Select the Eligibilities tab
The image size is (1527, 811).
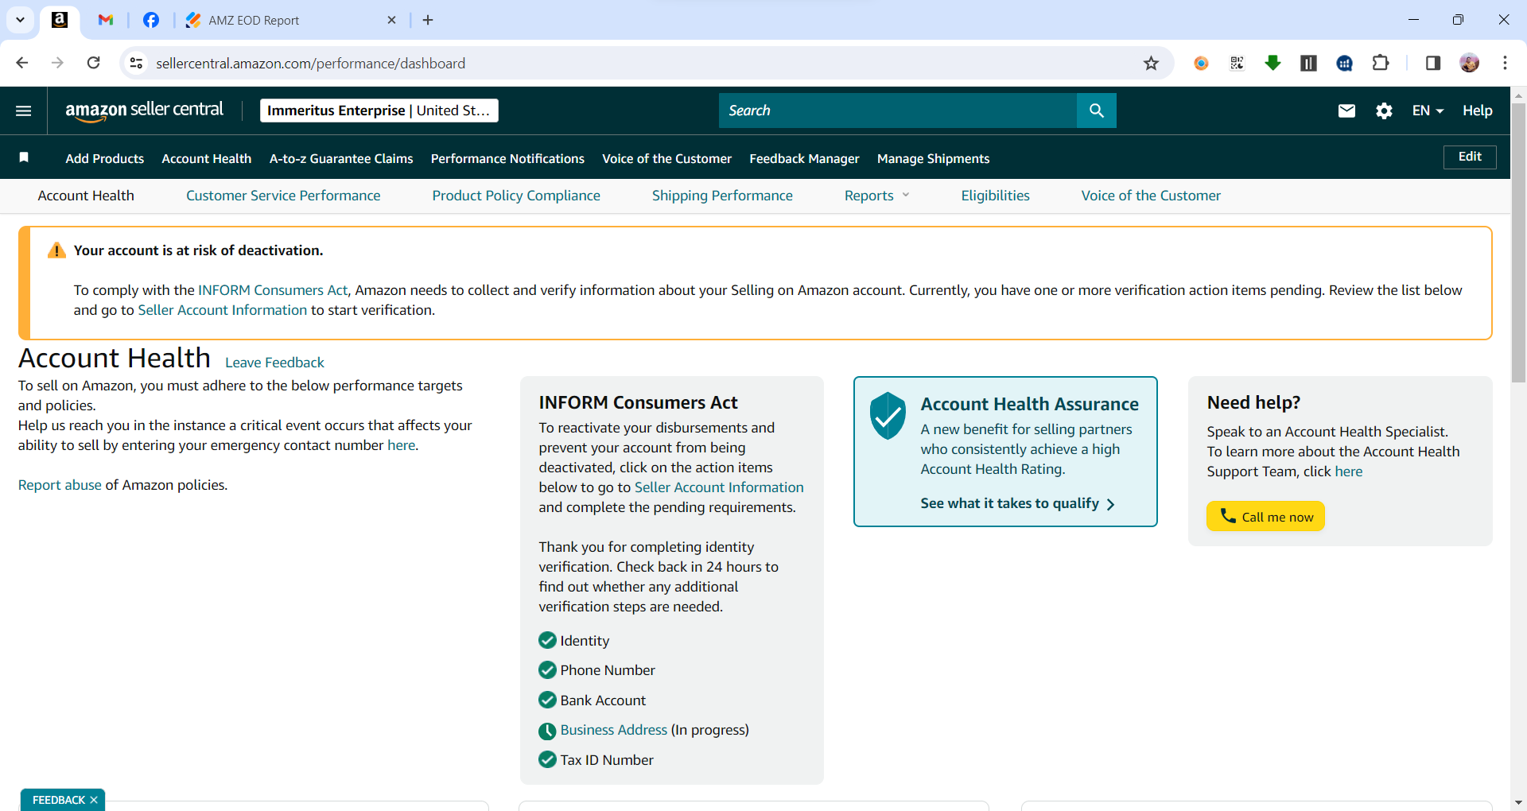tap(995, 196)
